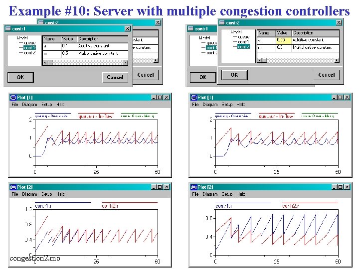
Task: Click Cancel in the background contr2 dialog
Action: tap(146, 75)
